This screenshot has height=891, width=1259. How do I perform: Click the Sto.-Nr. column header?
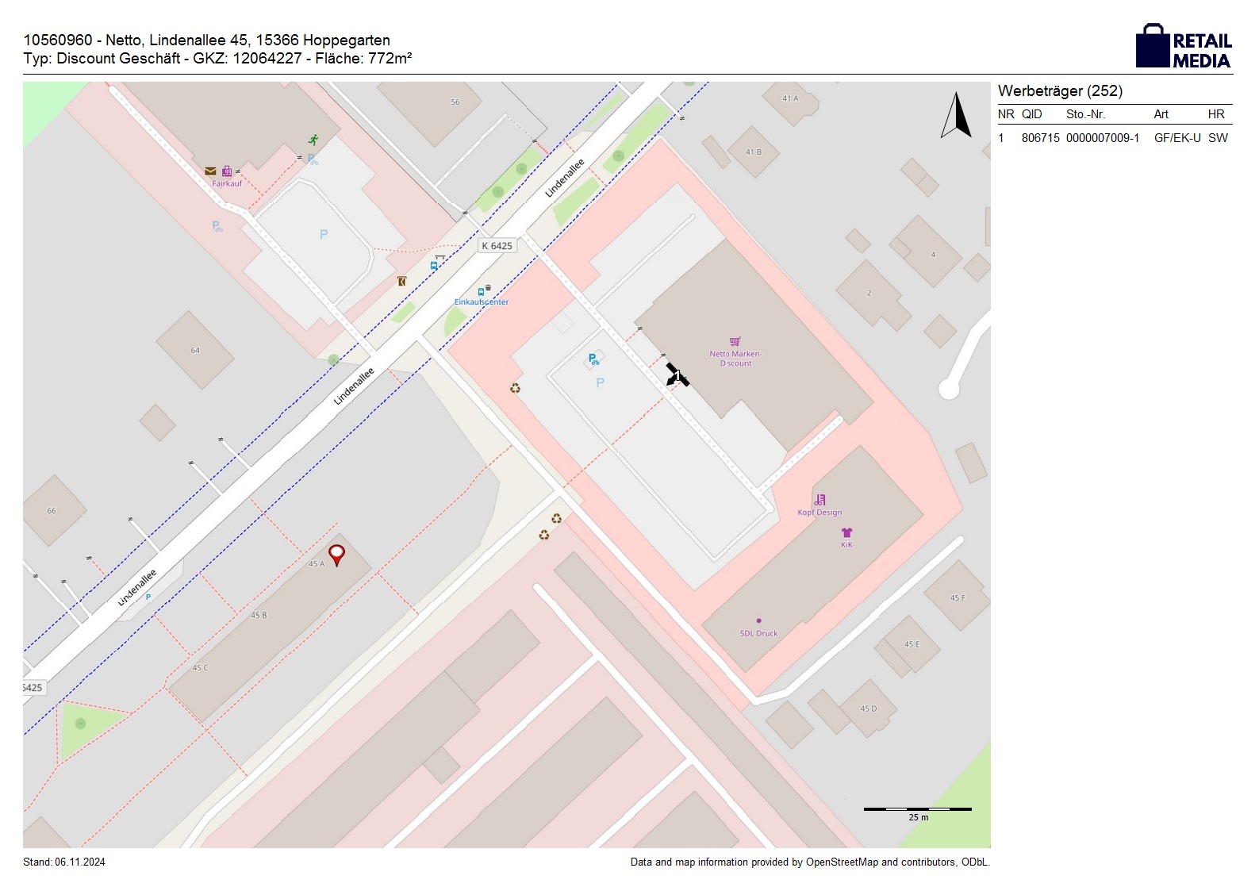(x=1085, y=114)
